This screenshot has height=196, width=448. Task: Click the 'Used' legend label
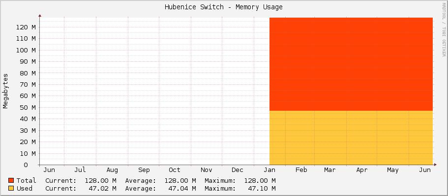[24, 188]
